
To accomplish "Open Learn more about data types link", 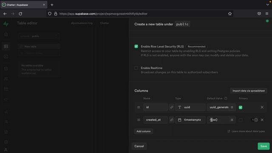I will (x=246, y=131).
